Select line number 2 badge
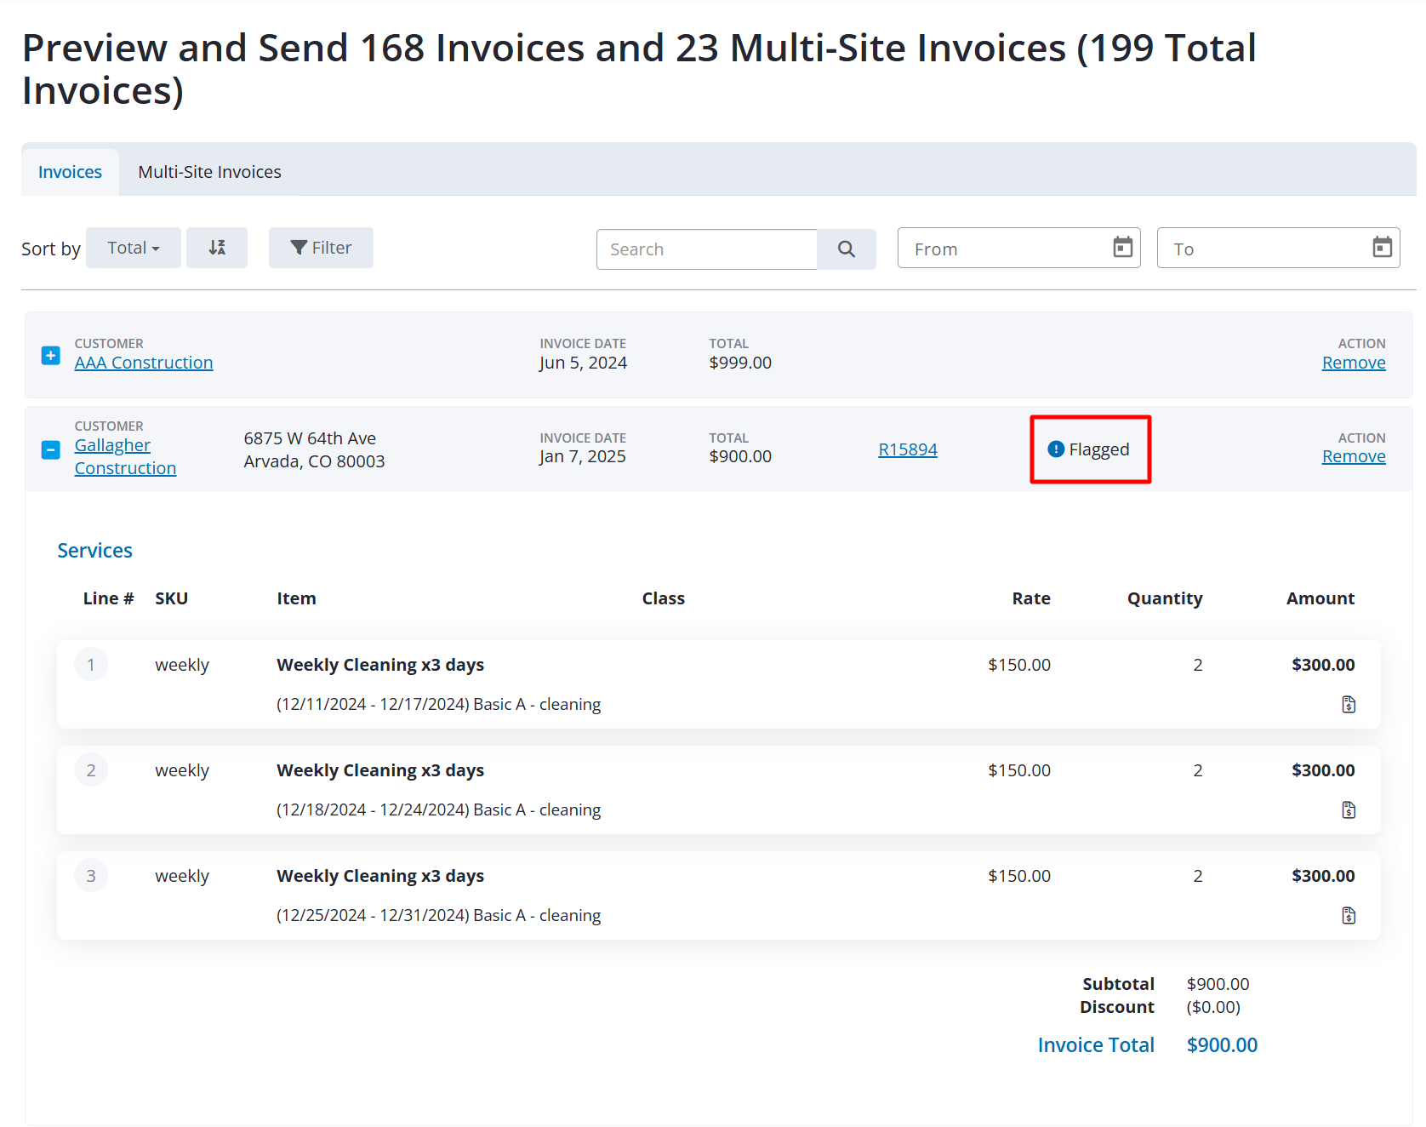 pyautogui.click(x=91, y=770)
